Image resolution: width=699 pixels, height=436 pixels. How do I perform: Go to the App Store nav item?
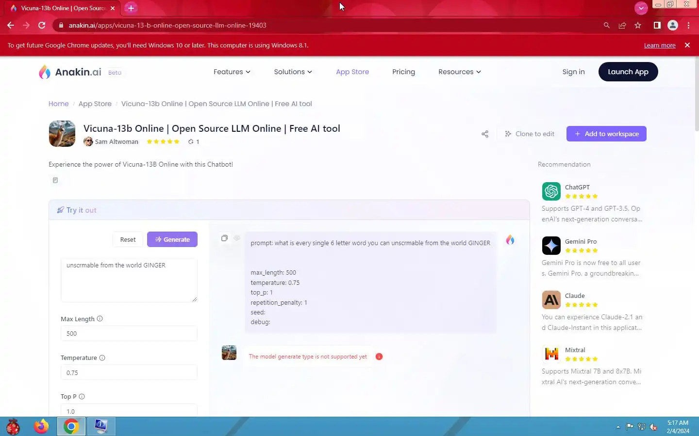[x=352, y=72]
